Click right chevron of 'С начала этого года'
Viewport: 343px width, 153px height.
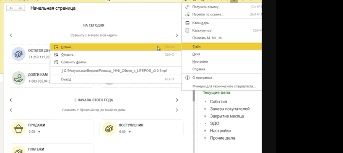tap(177, 100)
